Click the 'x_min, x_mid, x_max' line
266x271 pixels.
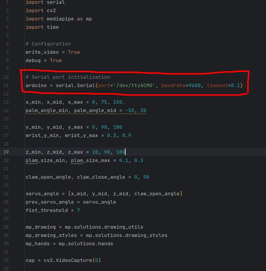tap(75, 102)
